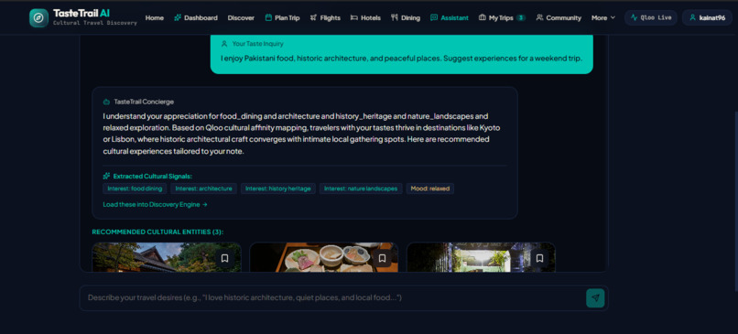The image size is (738, 334).
Task: Click the 'Extracted Cultural Signals:' label
Action: tap(153, 177)
